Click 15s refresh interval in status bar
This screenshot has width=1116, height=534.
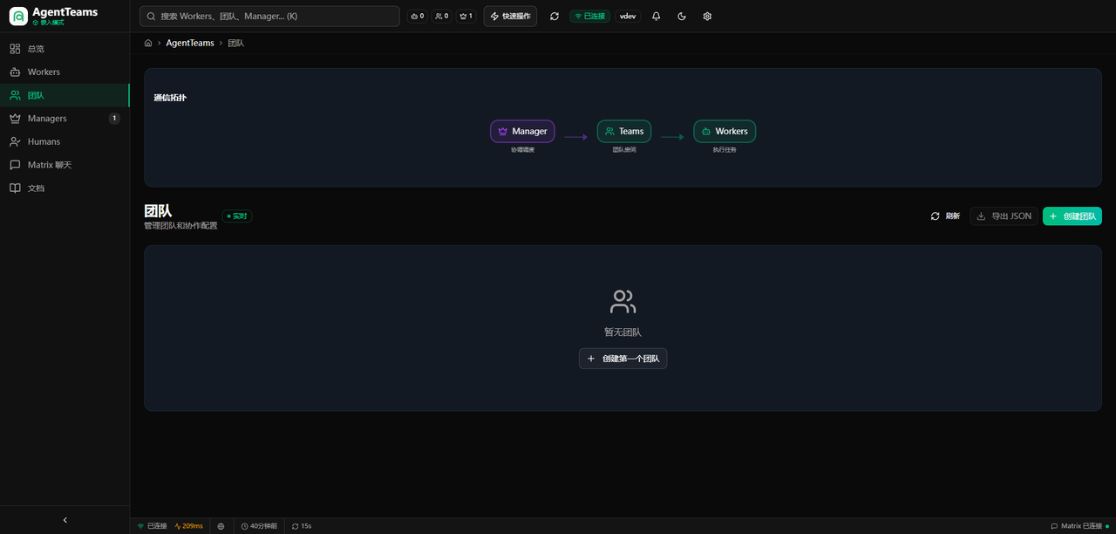click(x=302, y=526)
